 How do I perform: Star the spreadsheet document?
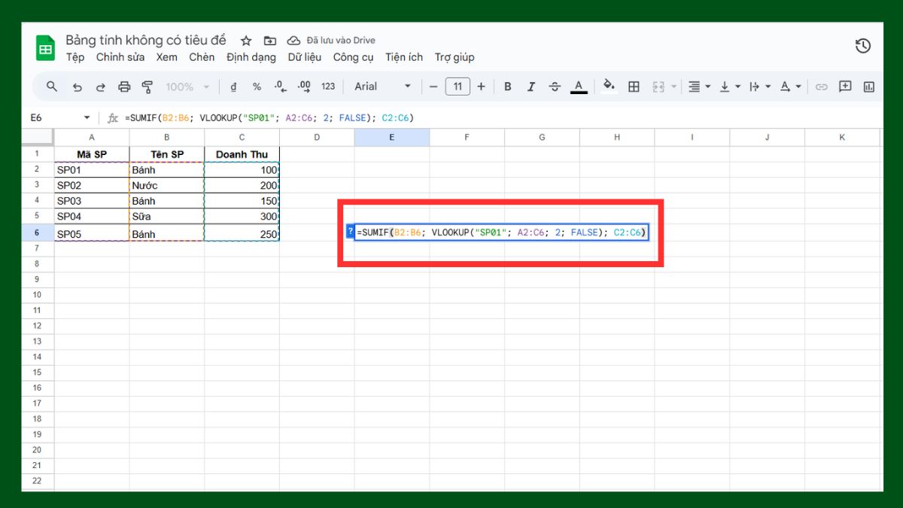pos(246,41)
